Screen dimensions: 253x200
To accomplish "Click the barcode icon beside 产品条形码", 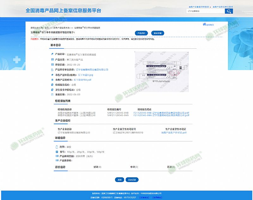I will click(x=57, y=161).
